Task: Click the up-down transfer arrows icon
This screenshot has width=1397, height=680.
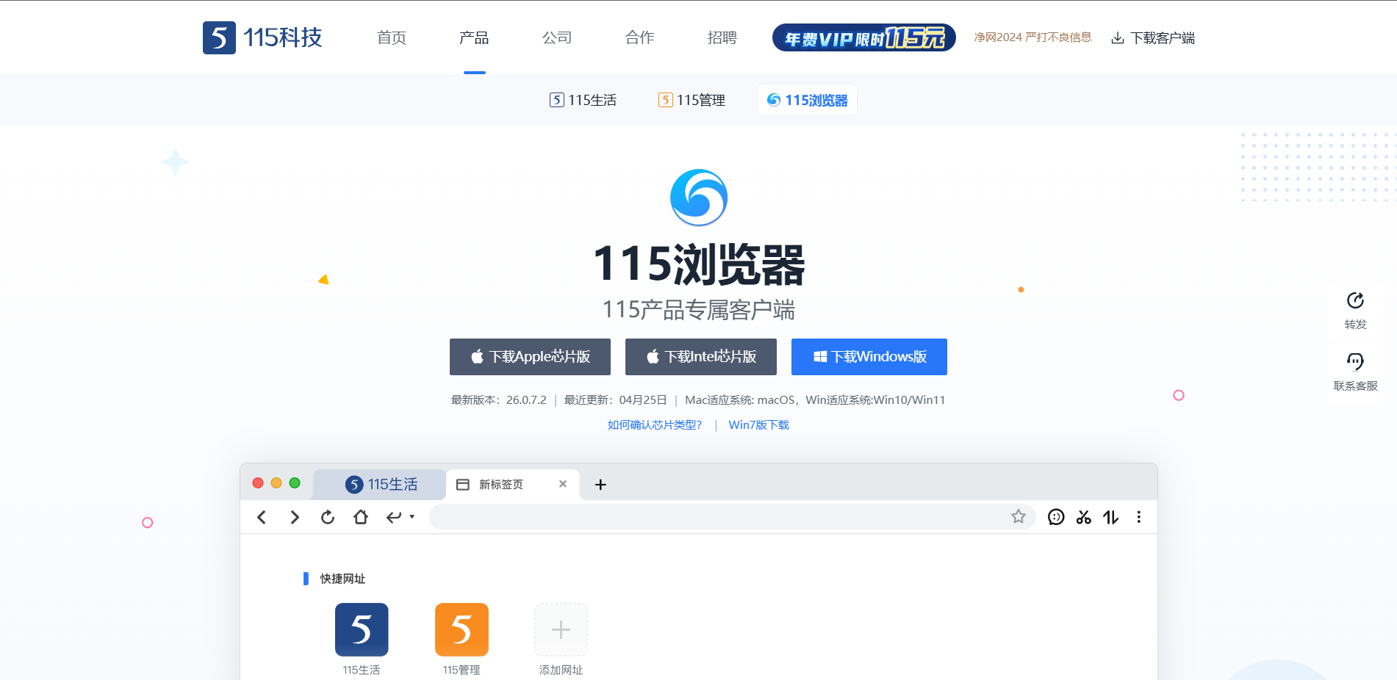Action: click(1110, 517)
